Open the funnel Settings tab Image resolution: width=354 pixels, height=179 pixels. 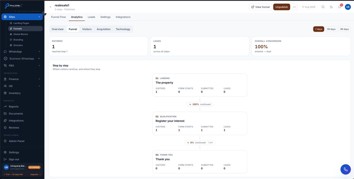[105, 17]
